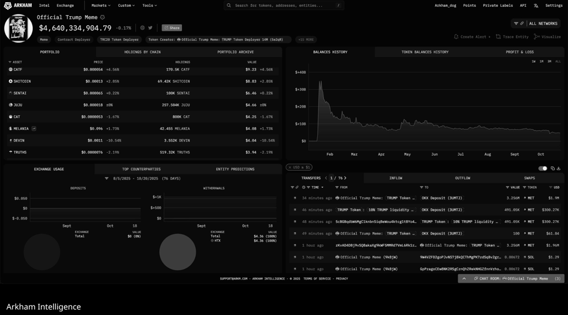This screenshot has width=568, height=315.
Task: Click the link icon beside All Networks
Action: pos(522,23)
